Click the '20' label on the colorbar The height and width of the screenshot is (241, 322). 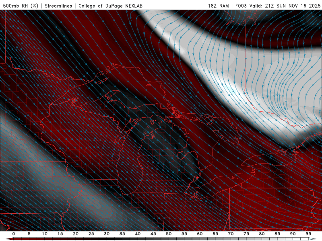click(x=76, y=234)
